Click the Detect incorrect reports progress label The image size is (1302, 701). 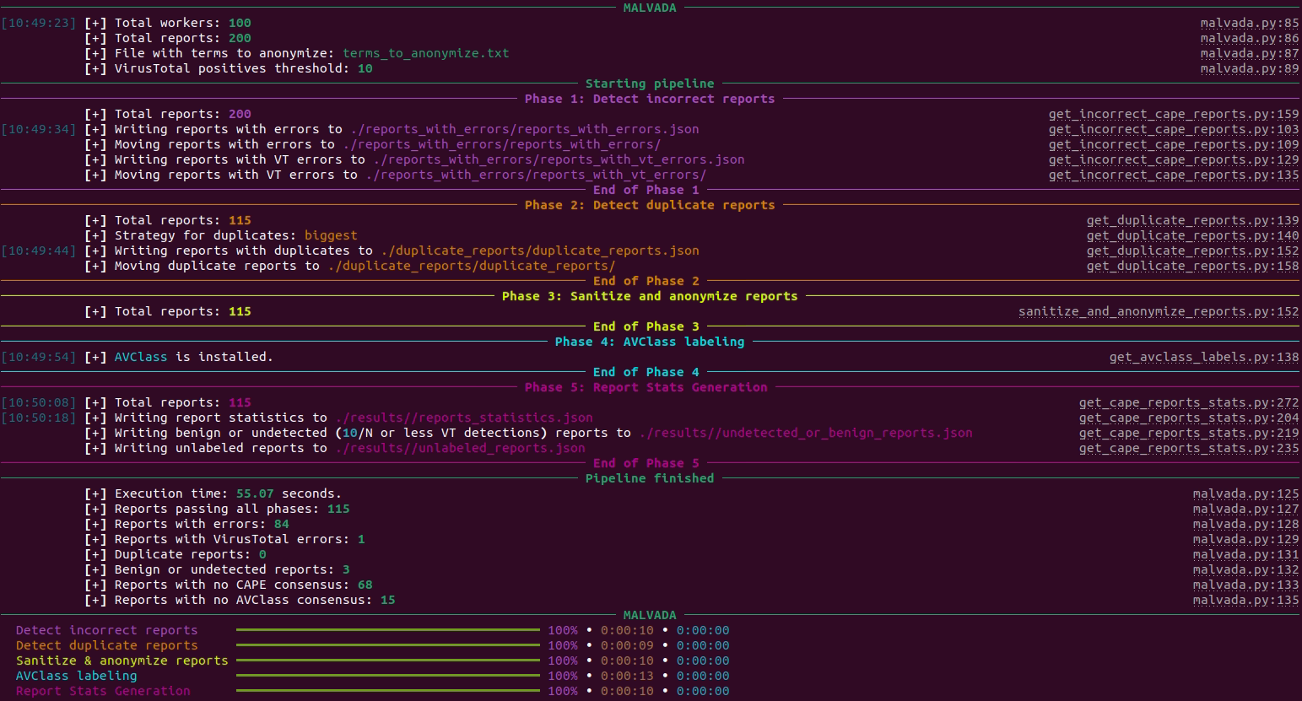point(106,630)
